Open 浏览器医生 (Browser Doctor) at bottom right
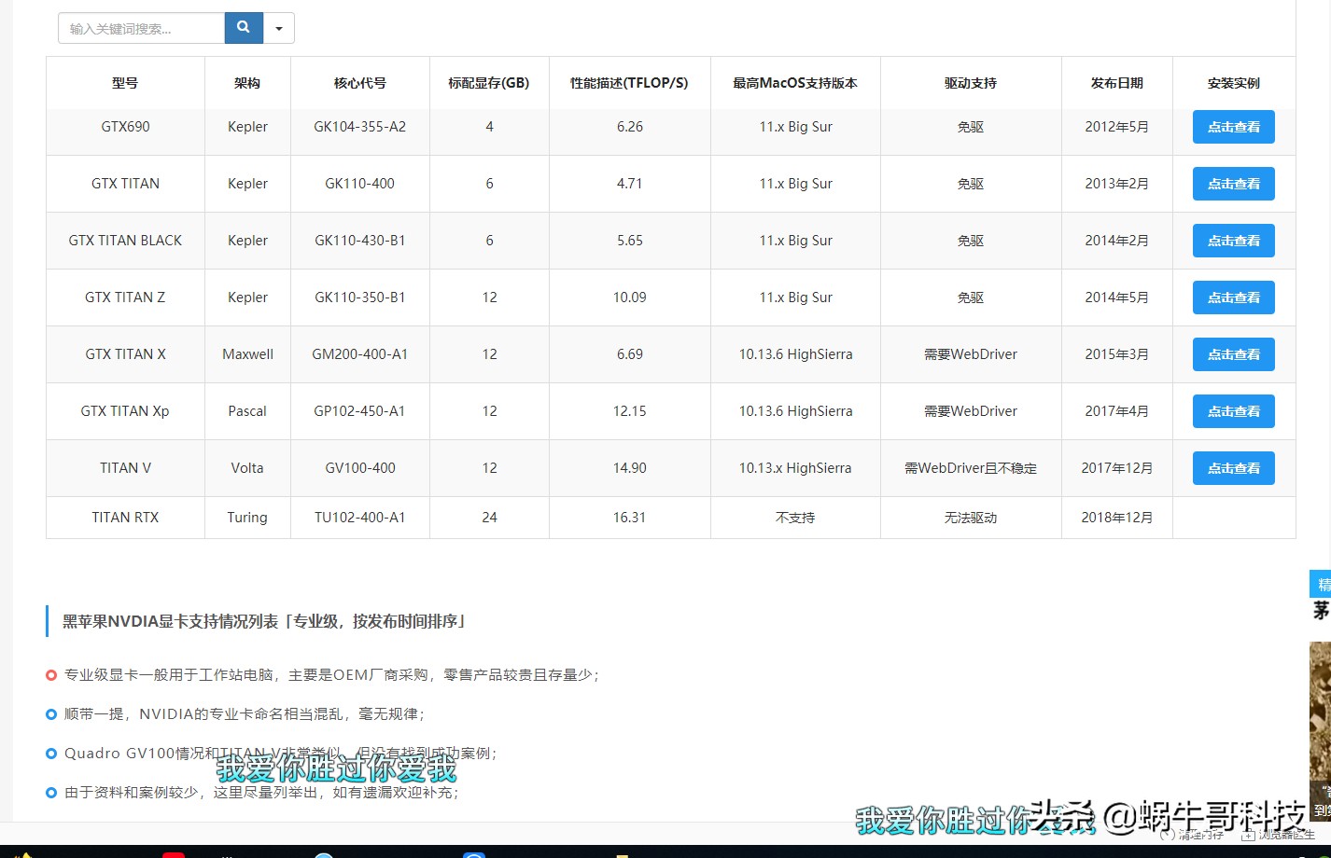 pos(1276,835)
